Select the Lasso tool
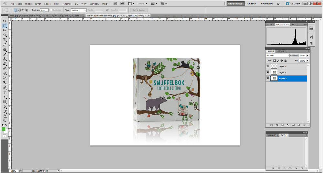This screenshot has height=173, width=323. [5, 30]
